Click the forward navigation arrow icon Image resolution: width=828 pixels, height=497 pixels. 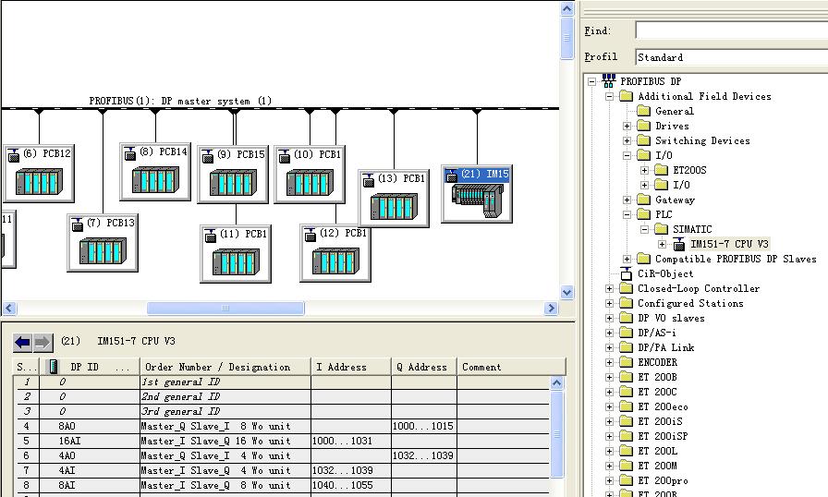pos(43,343)
